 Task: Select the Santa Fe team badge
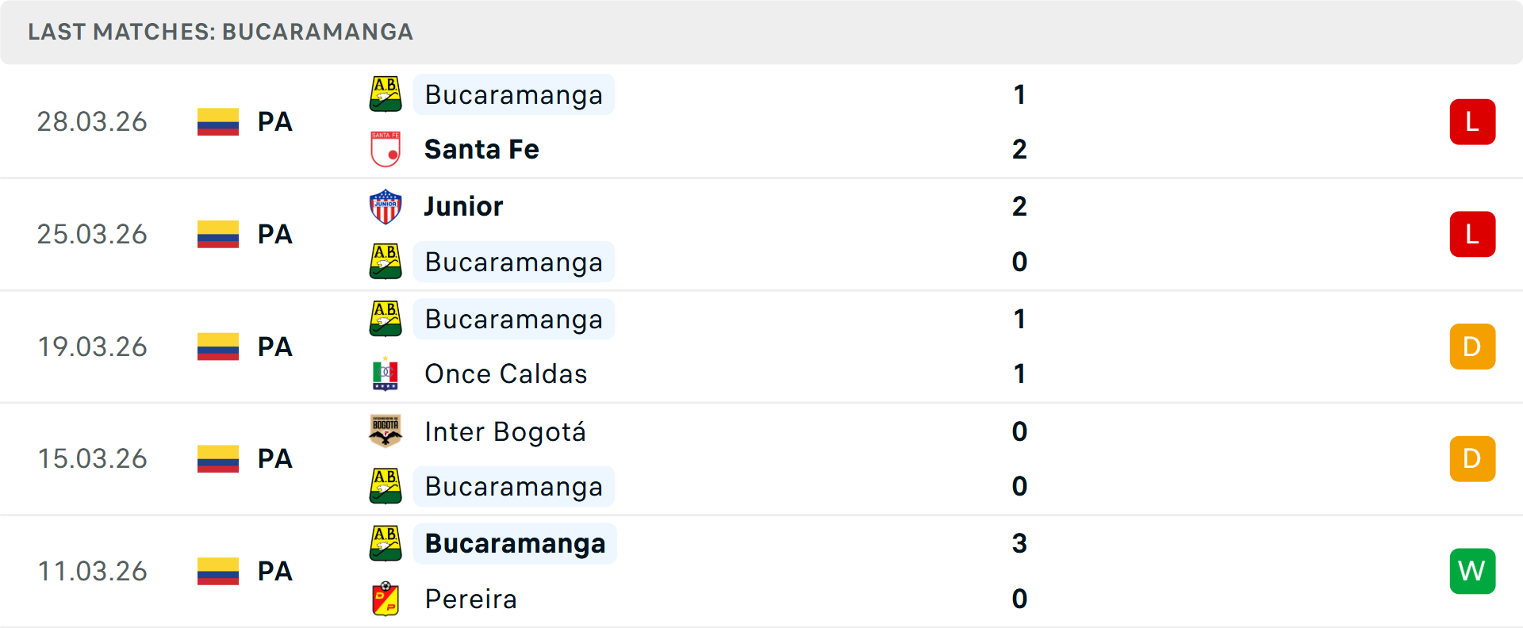click(386, 148)
